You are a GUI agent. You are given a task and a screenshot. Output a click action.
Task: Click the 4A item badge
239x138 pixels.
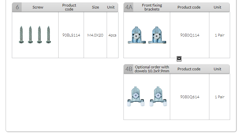coord(129,7)
